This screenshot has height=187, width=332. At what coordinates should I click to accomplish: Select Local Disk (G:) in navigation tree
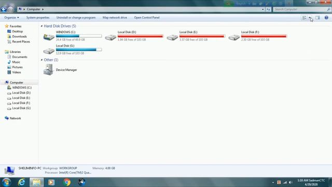(21, 108)
